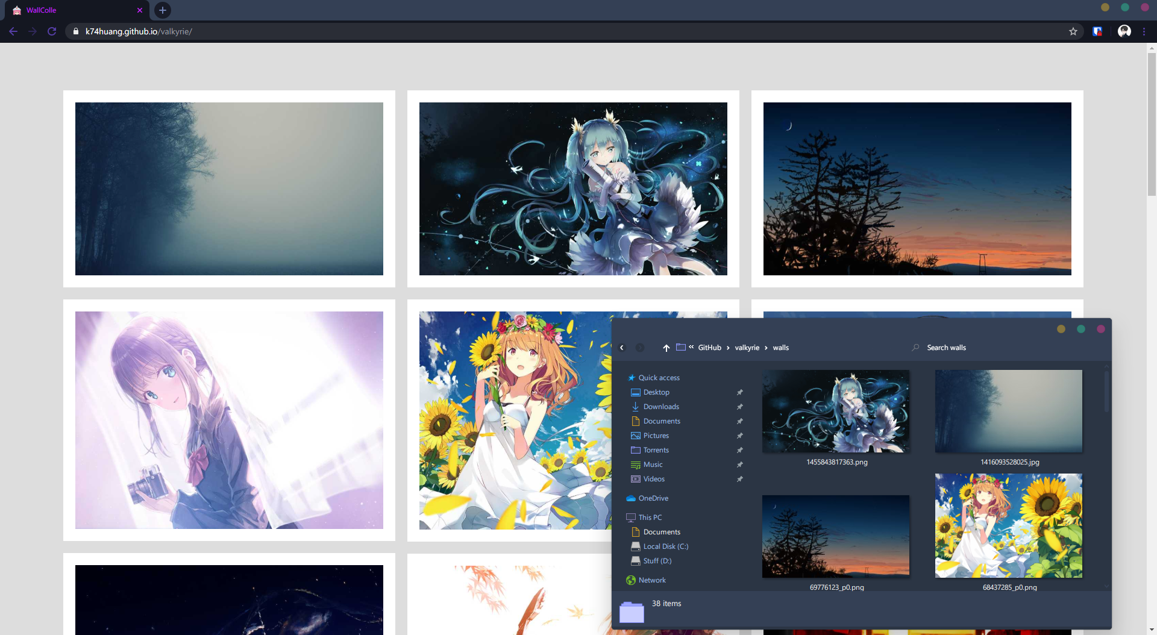Open the foggy forest wallpaper on the webpage
The width and height of the screenshot is (1157, 635).
[x=229, y=189]
